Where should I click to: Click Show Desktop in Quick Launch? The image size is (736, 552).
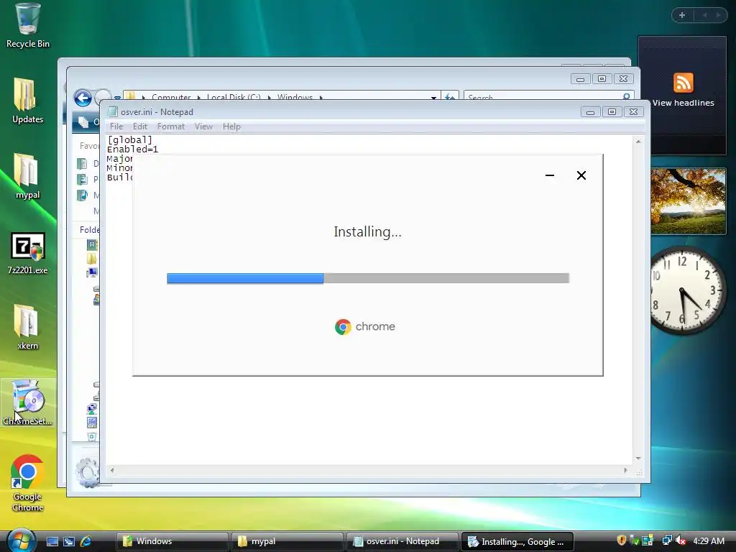[52, 541]
